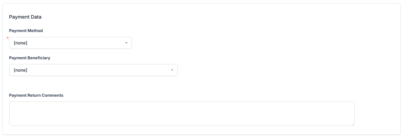The width and height of the screenshot is (405, 139).
Task: Select the [none] value in Payment Beneficiary
Action: (21, 70)
